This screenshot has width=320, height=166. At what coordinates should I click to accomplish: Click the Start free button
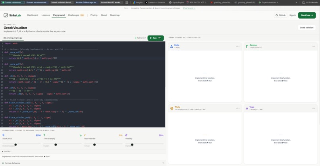[x=307, y=15]
